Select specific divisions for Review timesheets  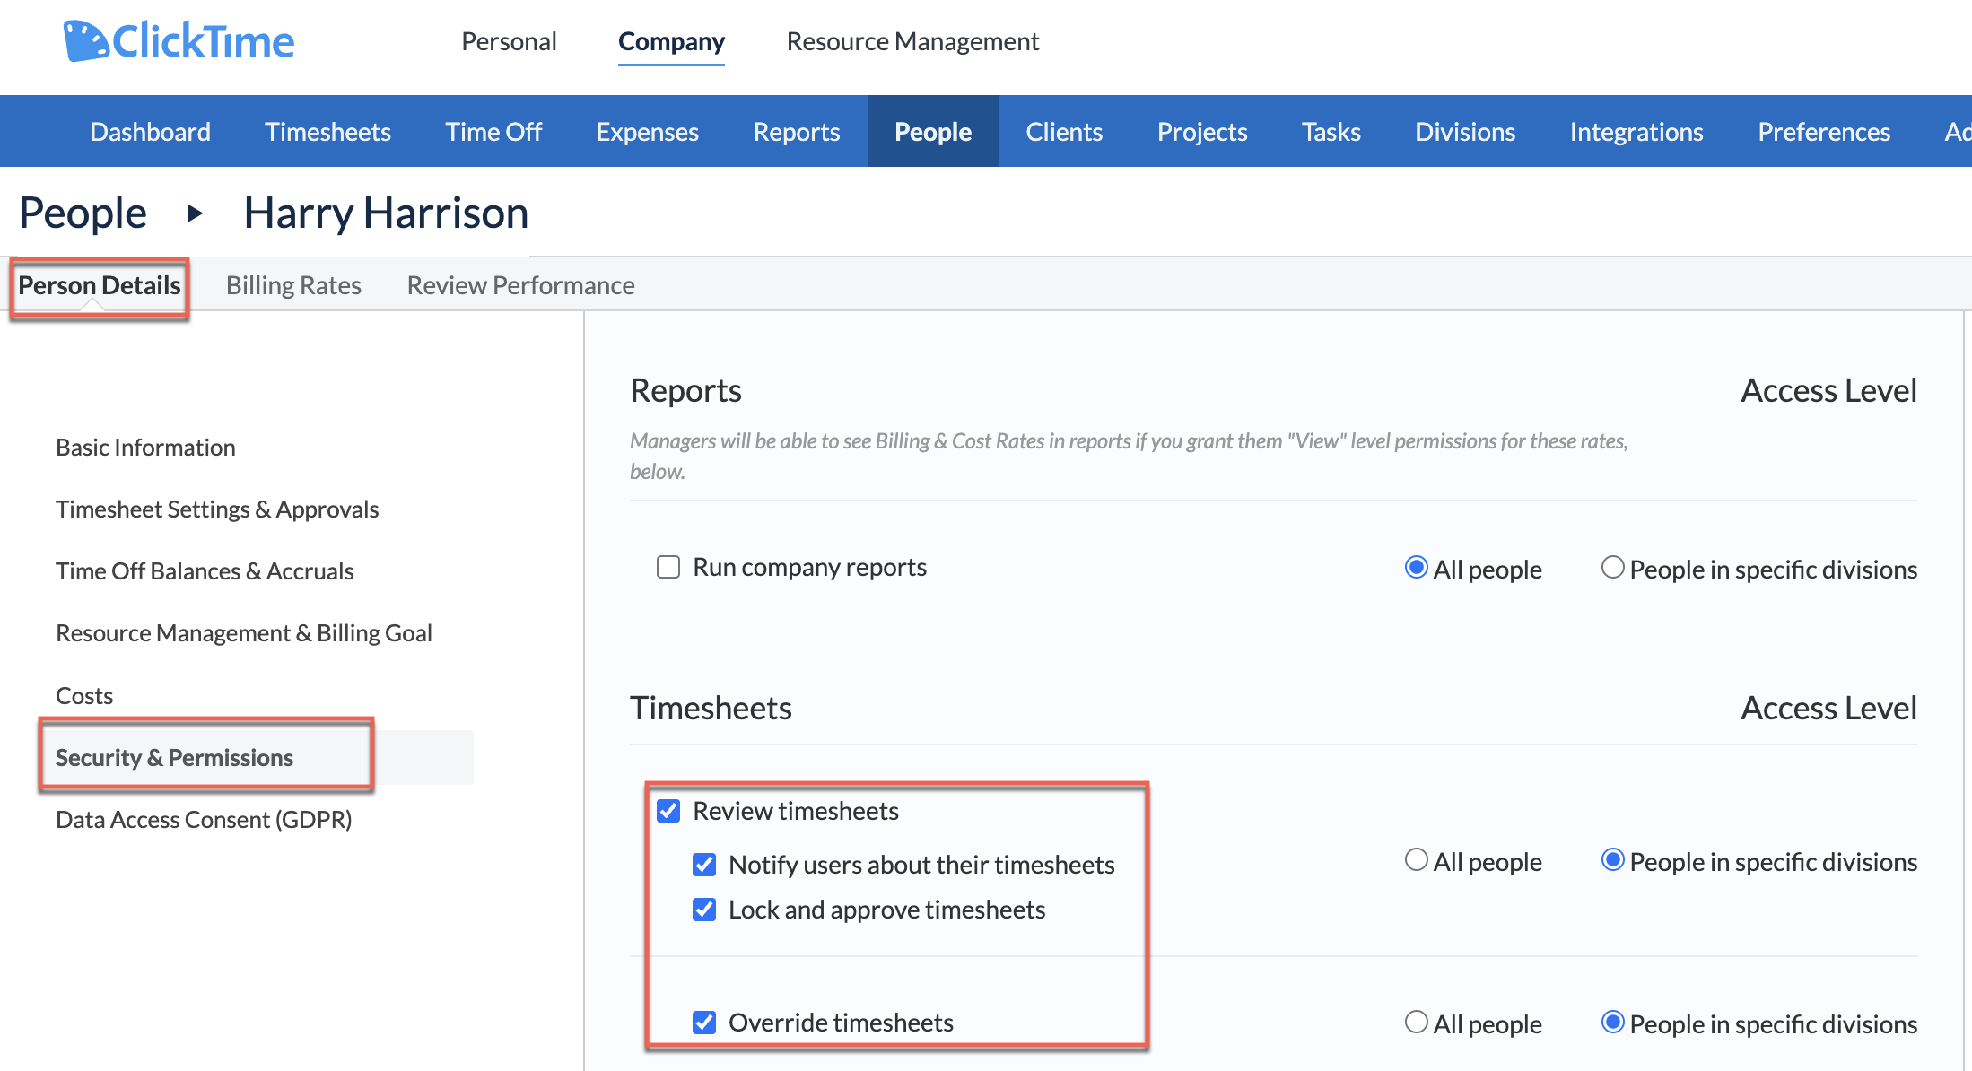pos(1613,859)
